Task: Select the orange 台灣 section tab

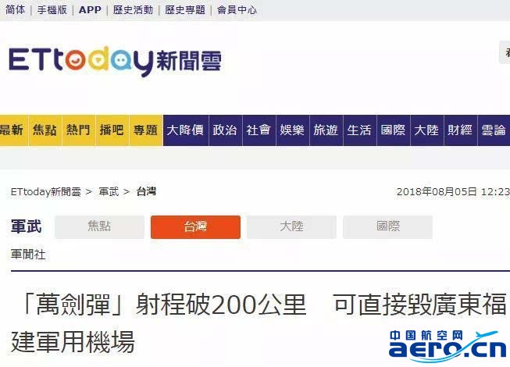Action: click(x=195, y=227)
